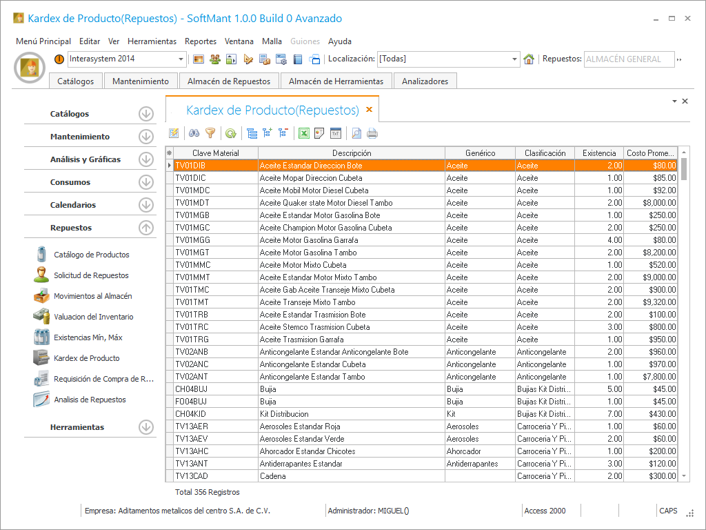The image size is (706, 530).
Task: Open print preview with magnifier icon
Action: click(x=356, y=133)
